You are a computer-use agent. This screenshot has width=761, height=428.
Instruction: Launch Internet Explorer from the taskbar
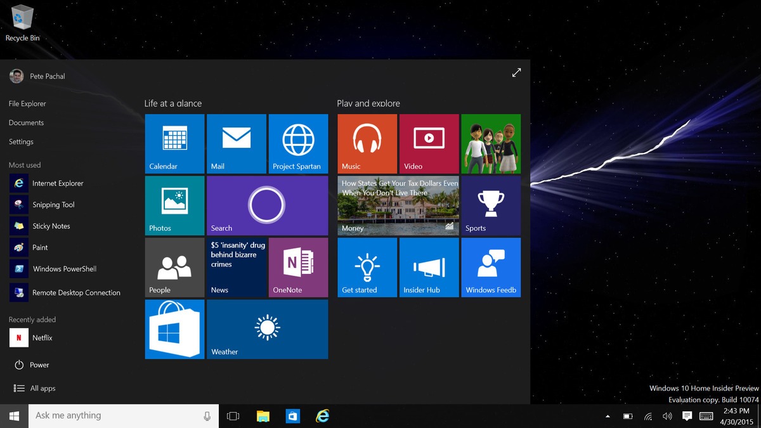pyautogui.click(x=323, y=416)
